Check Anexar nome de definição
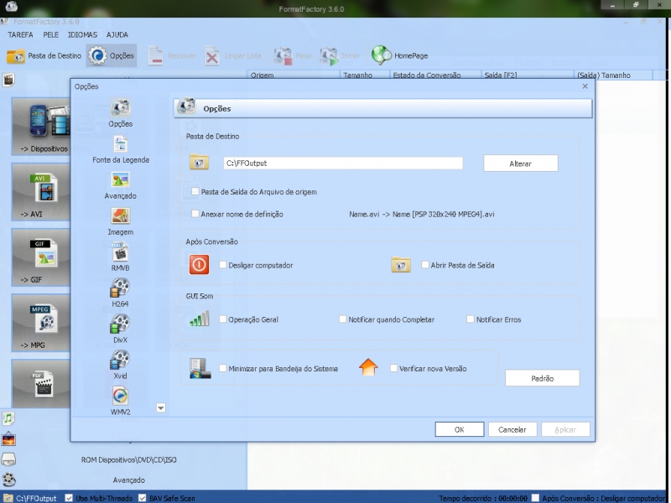 (195, 214)
